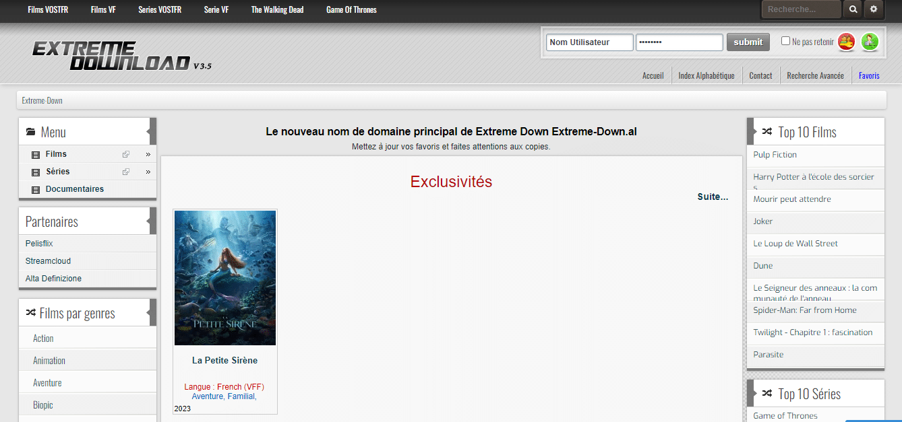Open the external-link icon next to Films
Image resolution: width=902 pixels, height=422 pixels.
click(x=125, y=154)
